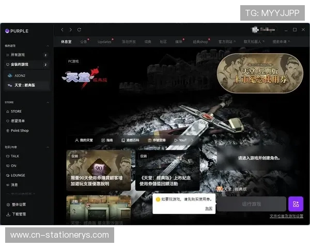Viewport: 310px width, 248px height.
Task: Open the 活动开放 tab
Action: point(129,42)
